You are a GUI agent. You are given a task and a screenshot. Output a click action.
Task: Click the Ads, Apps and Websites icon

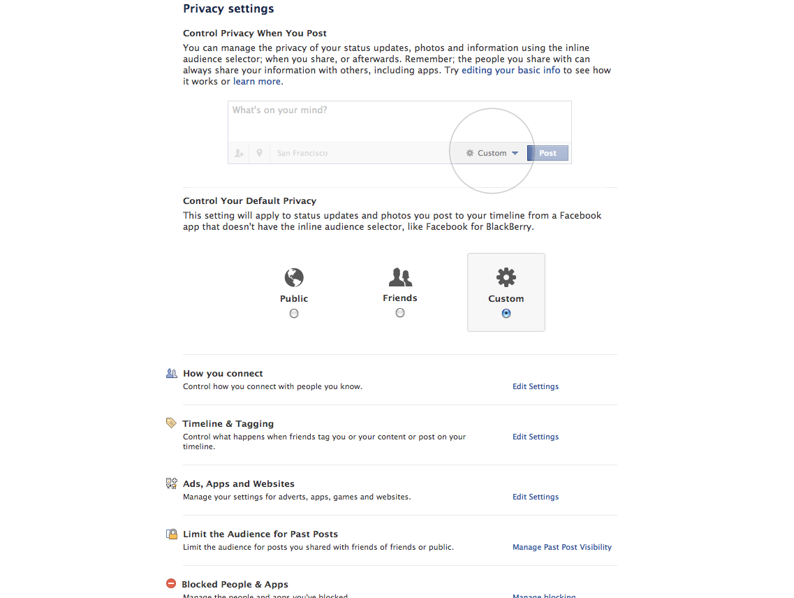(172, 483)
